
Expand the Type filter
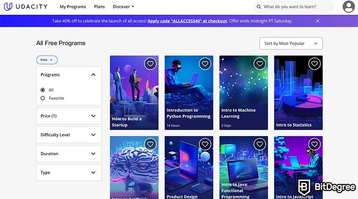(69, 173)
